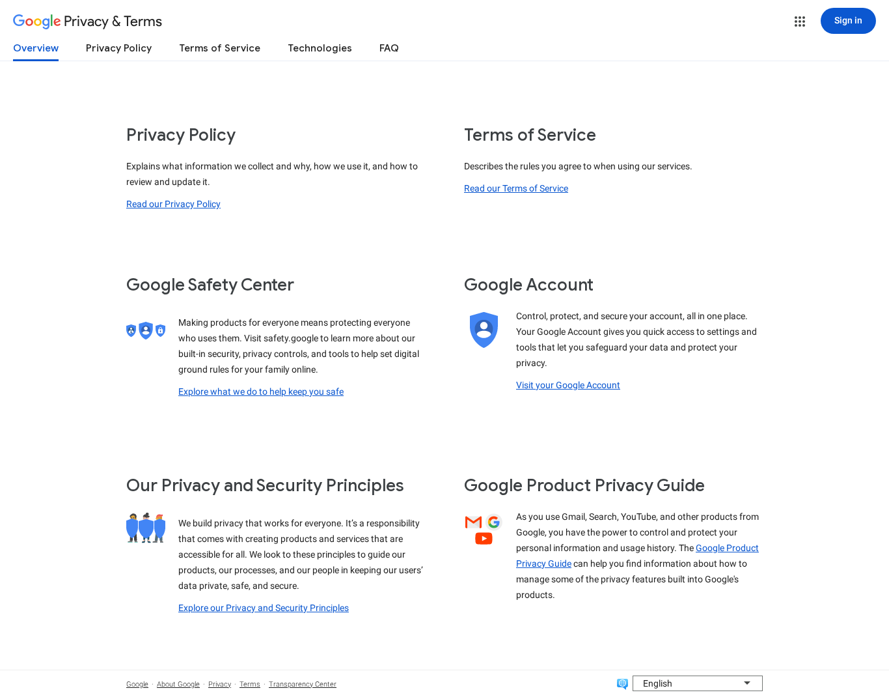The height and width of the screenshot is (699, 889).
Task: Switch to the Terms of Service tab
Action: 219,48
